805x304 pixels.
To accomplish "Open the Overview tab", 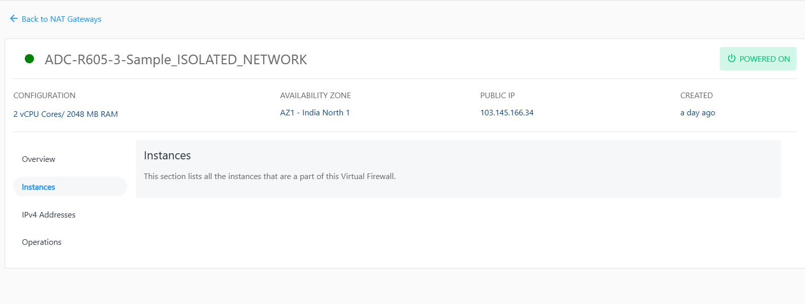I will point(38,159).
